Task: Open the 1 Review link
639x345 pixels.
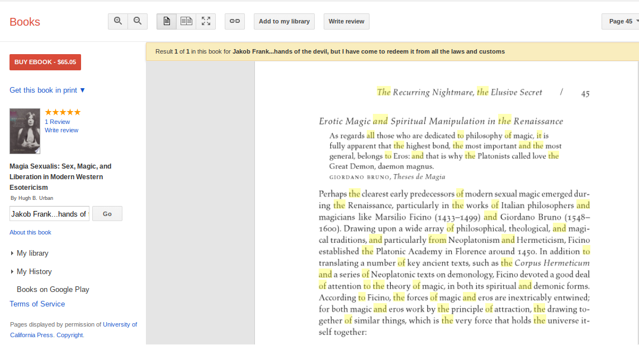Action: [58, 122]
